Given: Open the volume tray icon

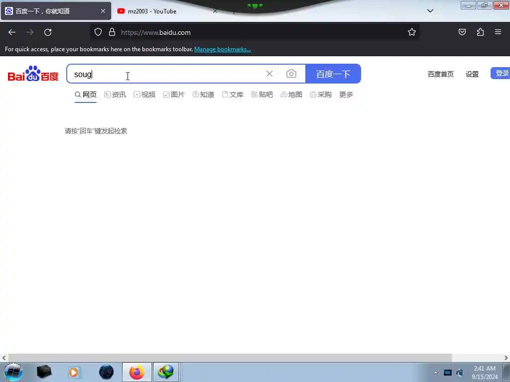Looking at the screenshot, I should pyautogui.click(x=460, y=373).
